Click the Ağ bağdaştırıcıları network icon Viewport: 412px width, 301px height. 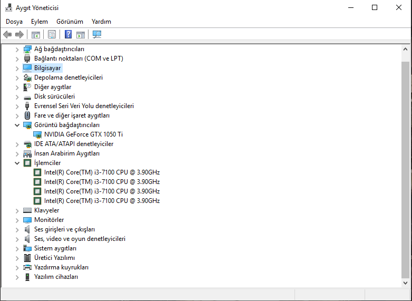point(27,49)
